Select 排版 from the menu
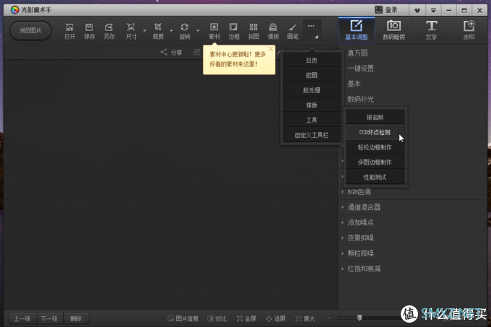This screenshot has height=327, width=491. click(312, 105)
